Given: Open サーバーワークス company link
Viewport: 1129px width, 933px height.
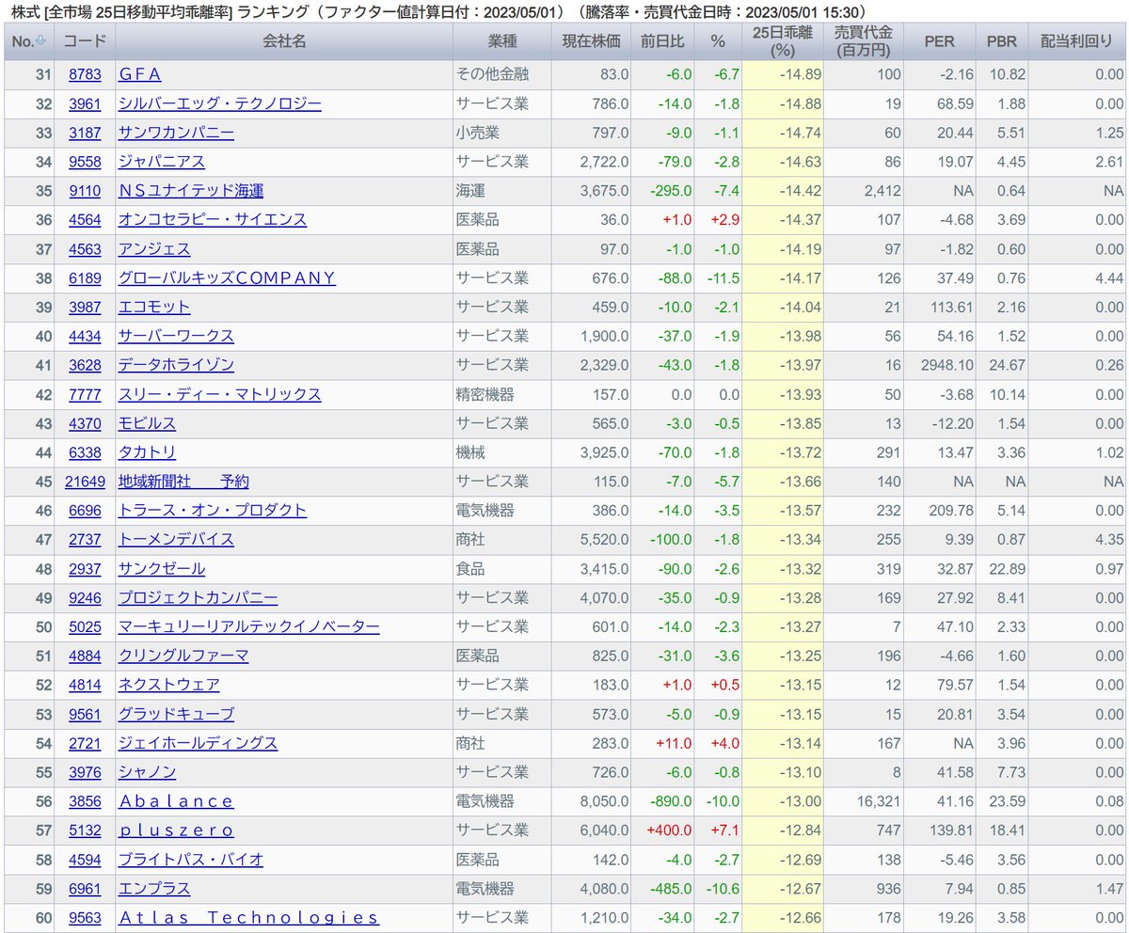Looking at the screenshot, I should click(176, 336).
